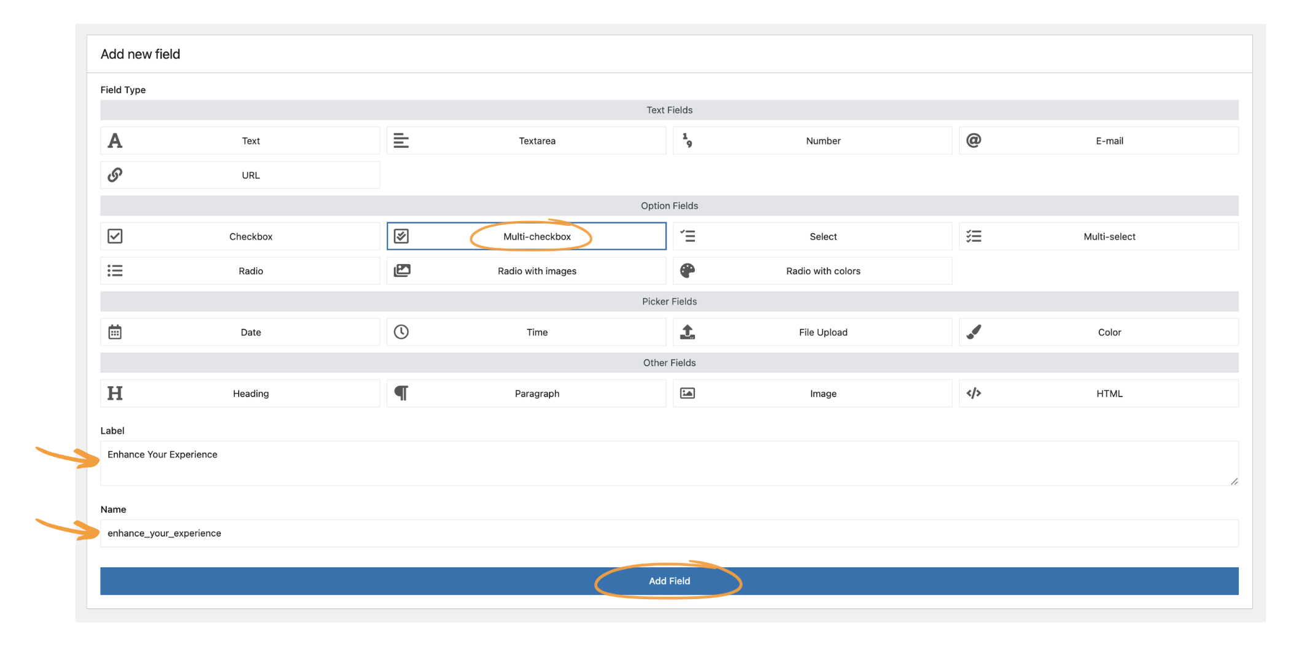Select the Image field icon
Screen dimensions: 1305x663
687,393
